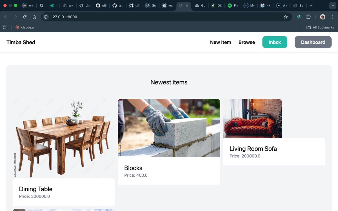Click the Blocks item title
338x211 pixels.
click(x=133, y=168)
